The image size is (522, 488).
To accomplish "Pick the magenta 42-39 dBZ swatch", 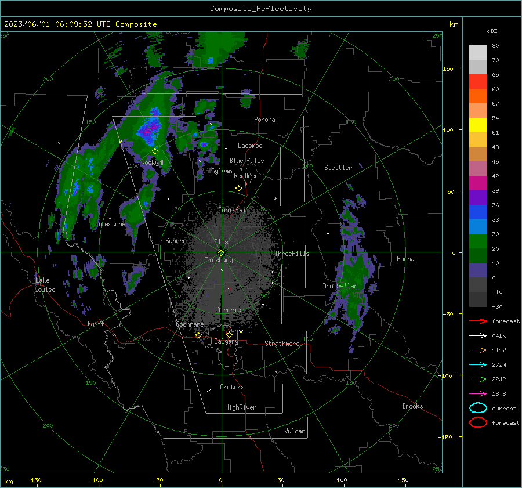I will pos(478,183).
